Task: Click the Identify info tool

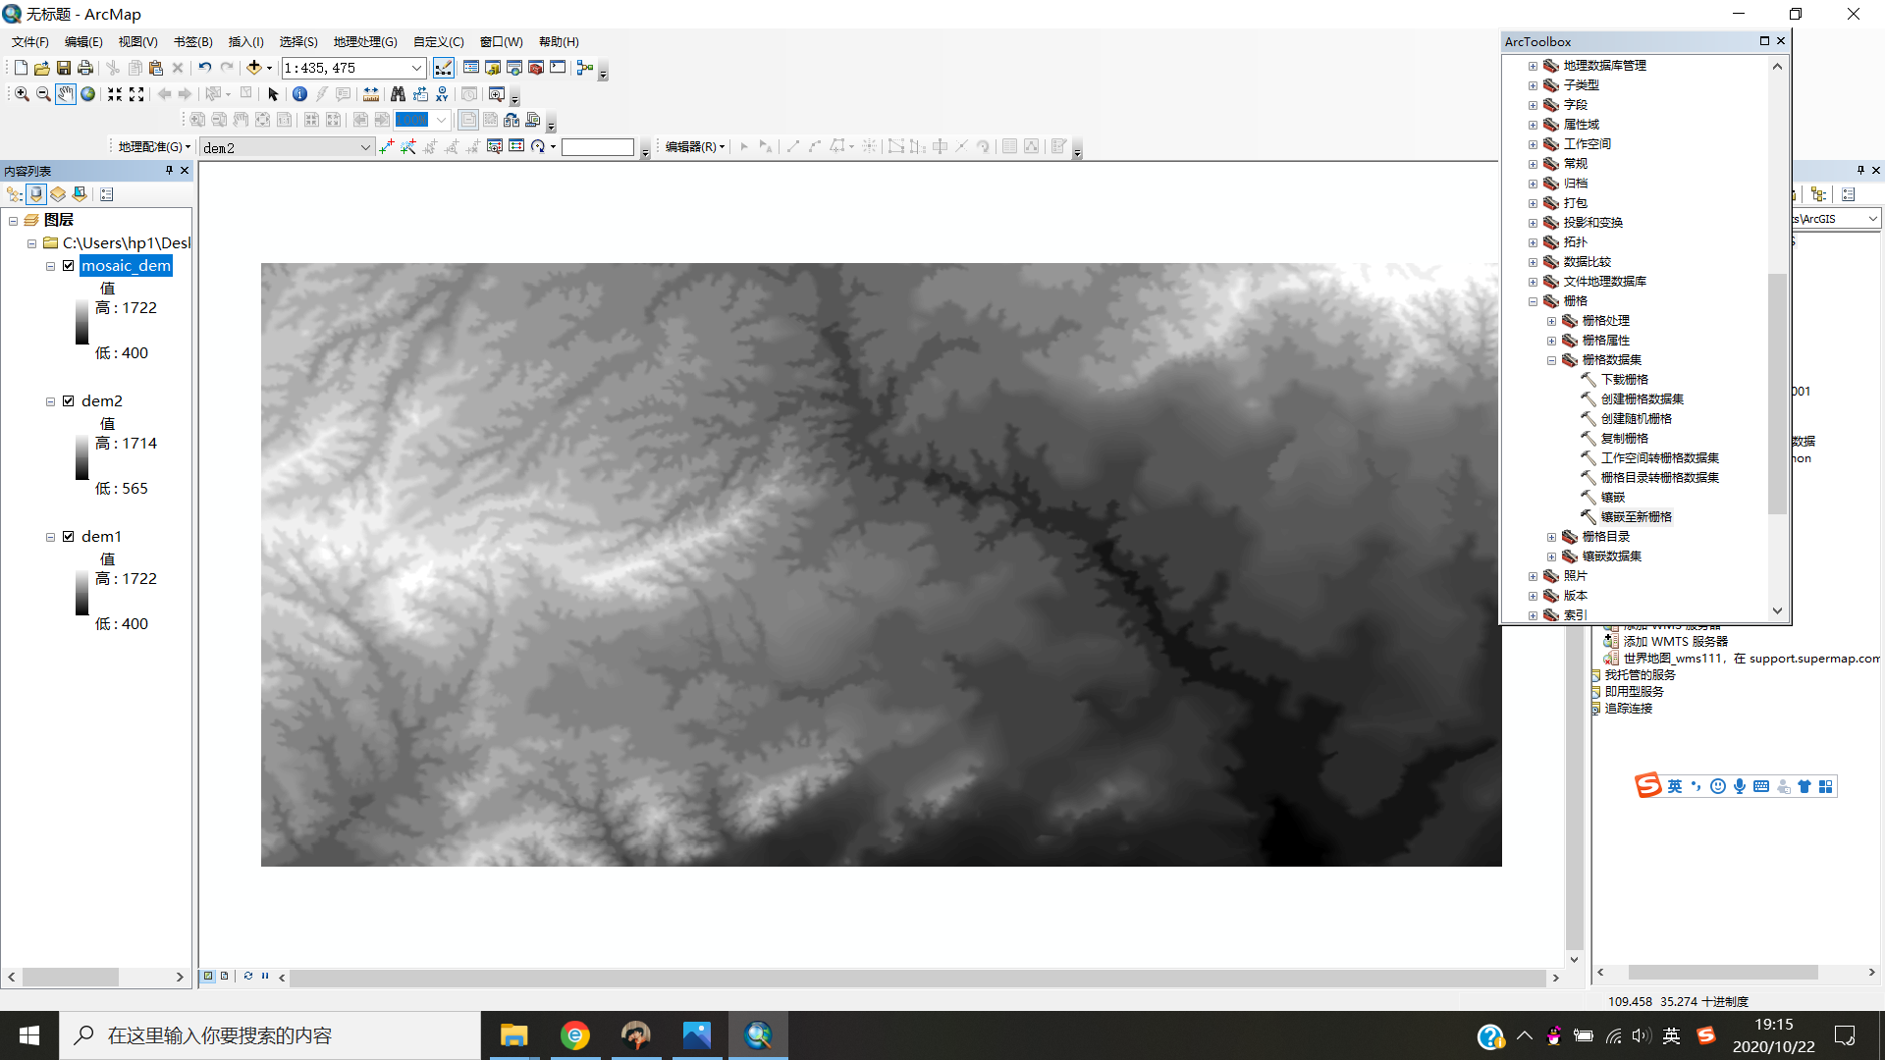Action: (x=299, y=94)
